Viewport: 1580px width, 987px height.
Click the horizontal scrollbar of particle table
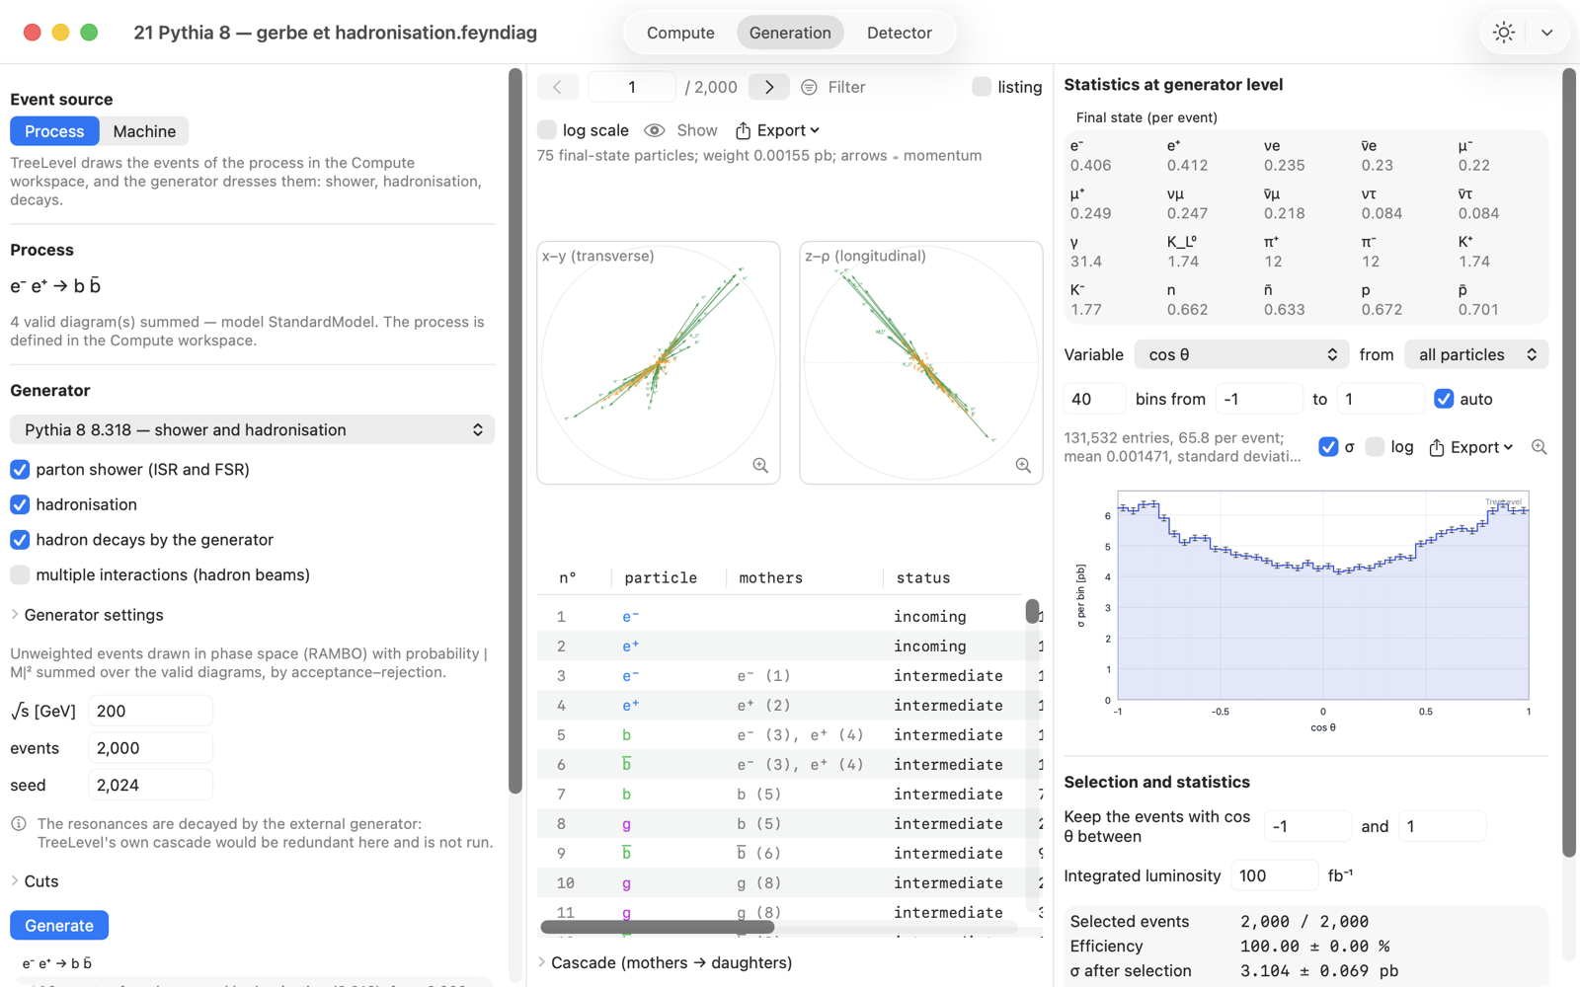658,927
